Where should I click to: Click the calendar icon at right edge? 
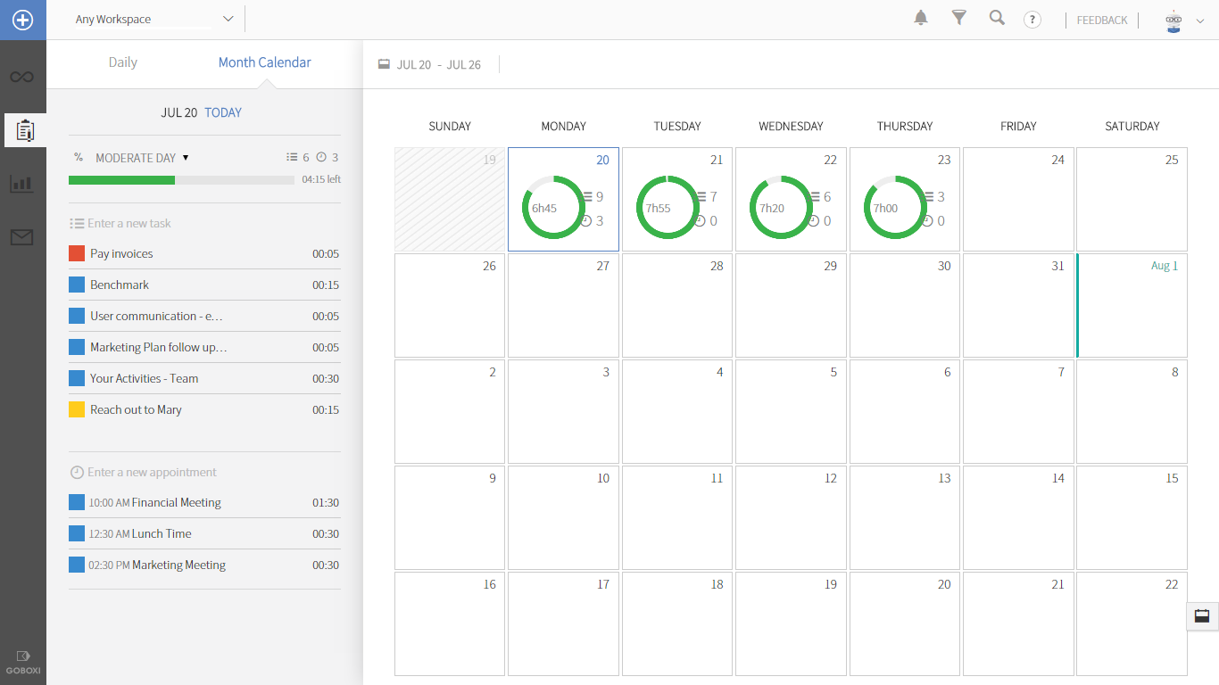(x=1202, y=616)
